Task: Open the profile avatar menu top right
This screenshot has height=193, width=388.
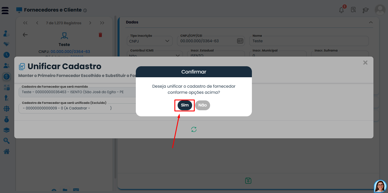Action: pos(380,10)
